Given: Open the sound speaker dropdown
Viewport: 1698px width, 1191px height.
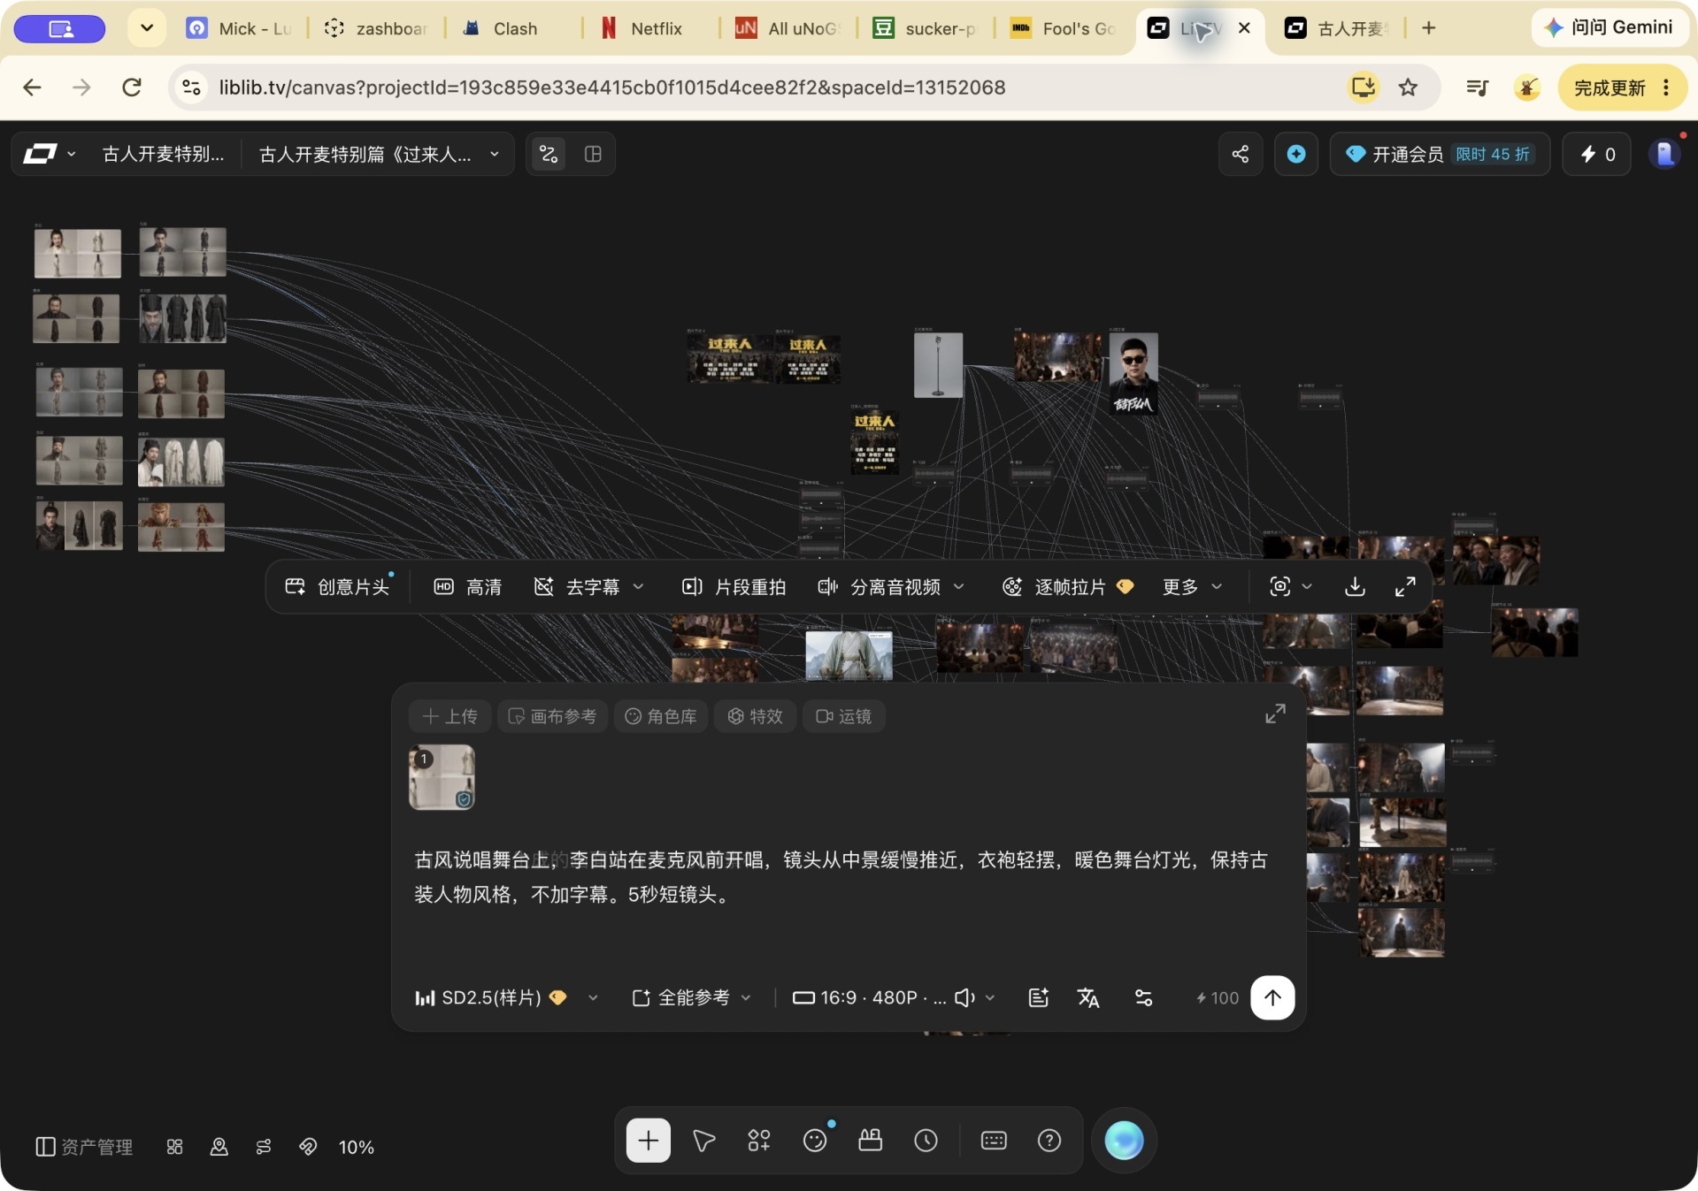Looking at the screenshot, I should [975, 997].
